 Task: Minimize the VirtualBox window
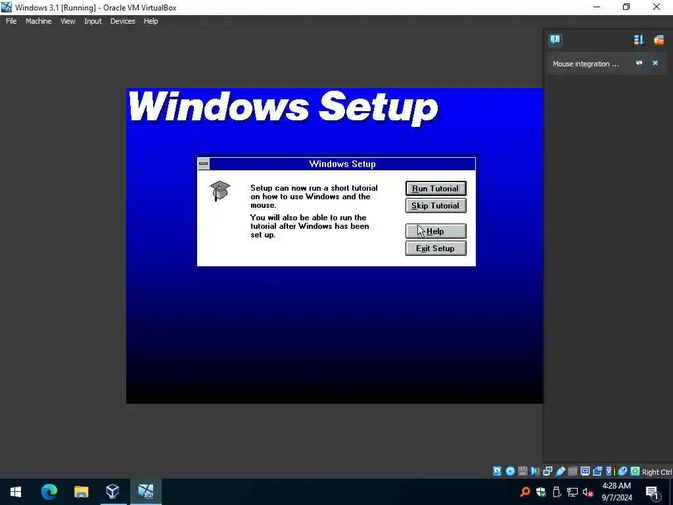click(597, 7)
